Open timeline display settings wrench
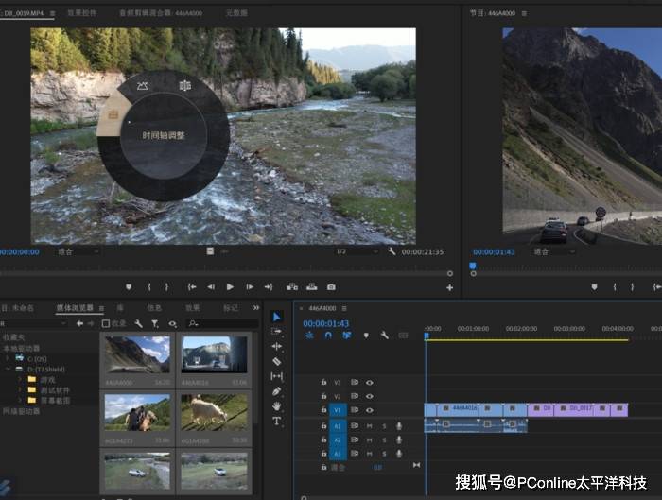 [x=384, y=336]
